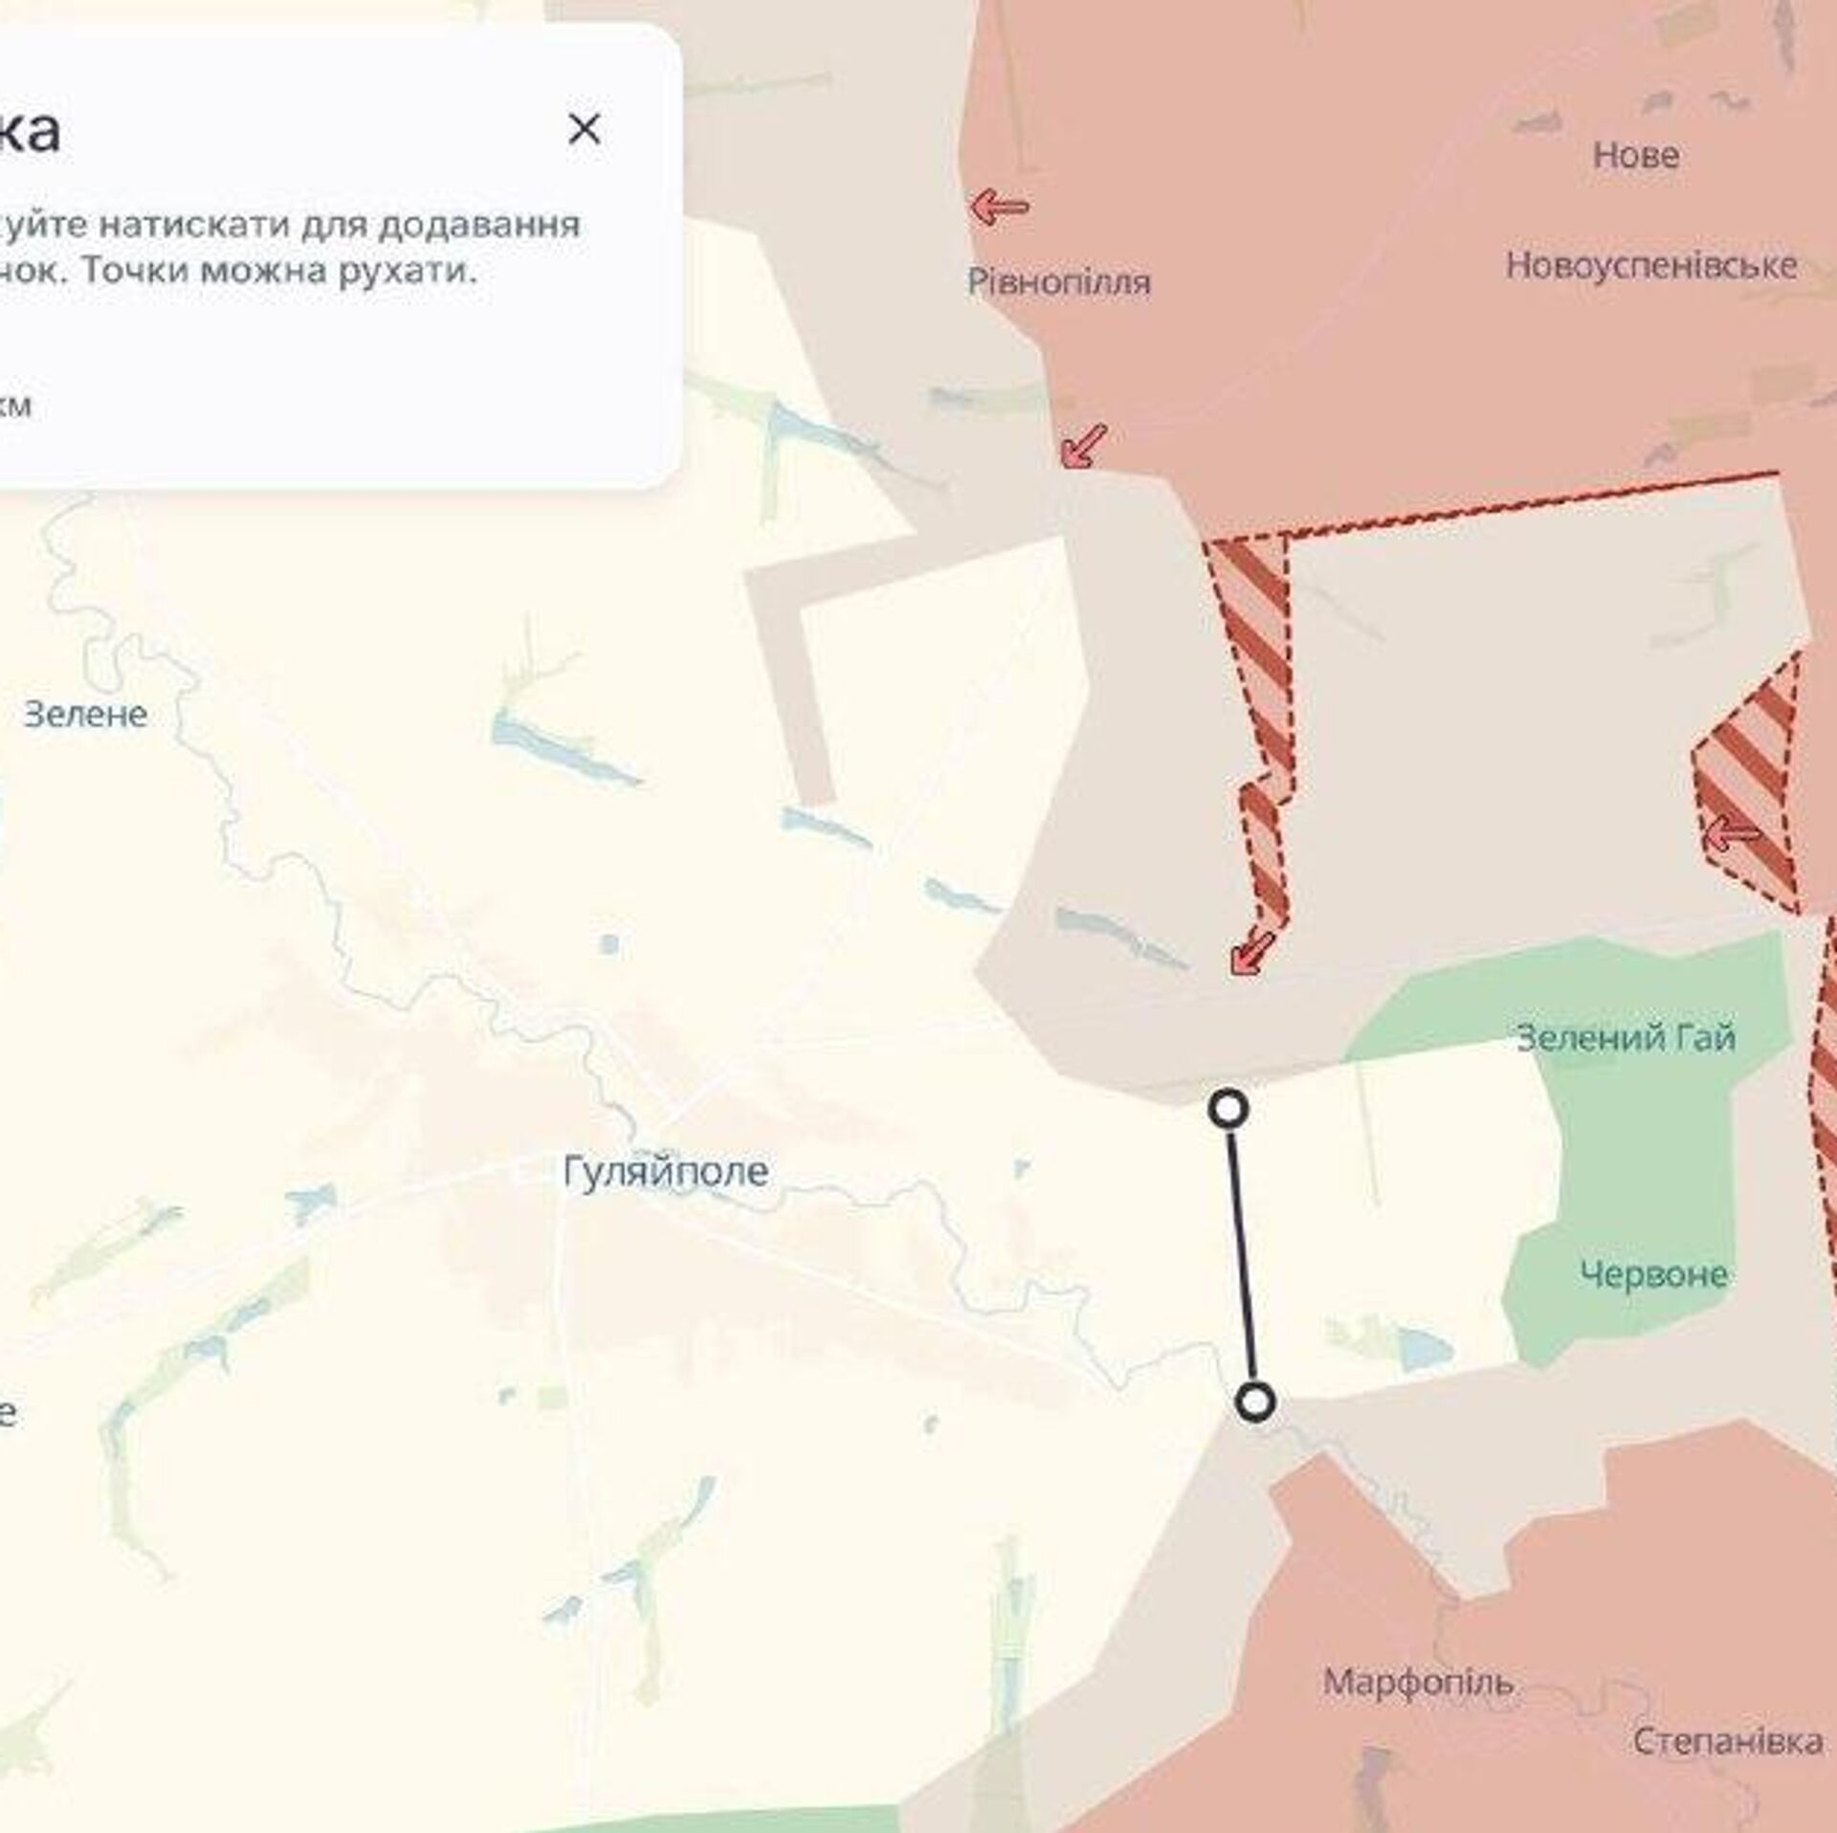Select the black ruler line segment
This screenshot has height=1833, width=1837.
click(1241, 1256)
